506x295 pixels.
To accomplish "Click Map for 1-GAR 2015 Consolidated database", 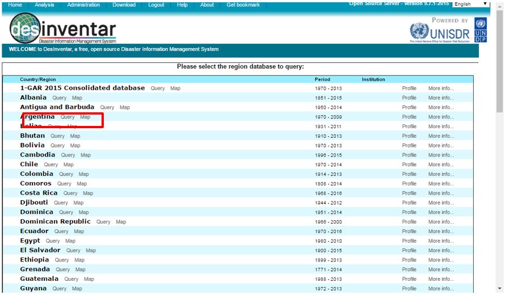I will 175,88.
